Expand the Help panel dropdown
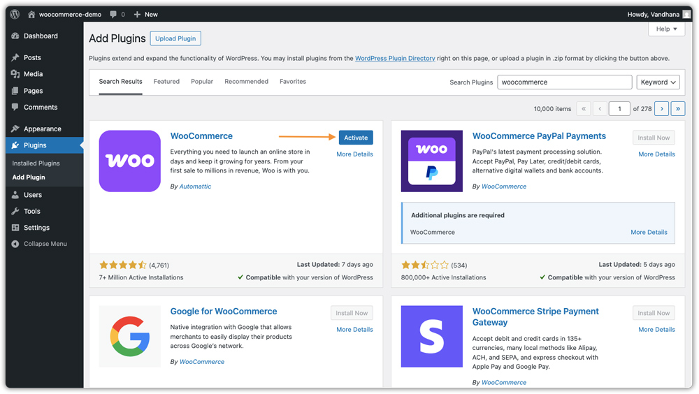Image resolution: width=699 pixels, height=394 pixels. 666,29
